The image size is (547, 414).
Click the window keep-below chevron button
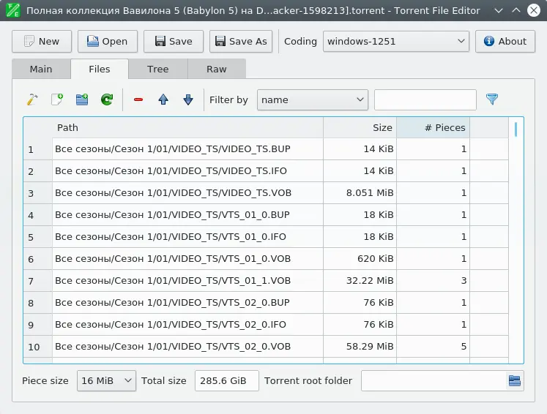coord(499,10)
